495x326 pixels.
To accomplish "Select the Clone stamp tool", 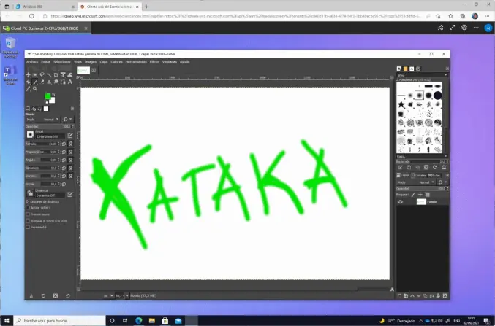I will (x=49, y=82).
